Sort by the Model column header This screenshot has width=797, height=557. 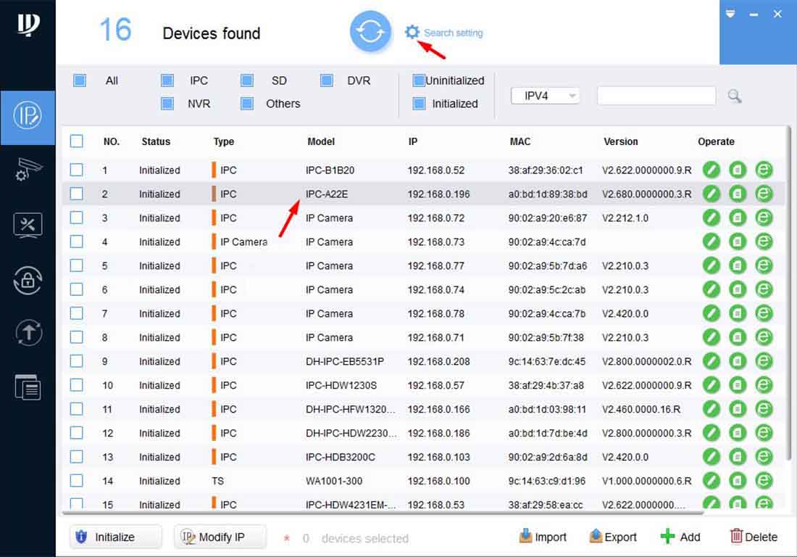(321, 141)
